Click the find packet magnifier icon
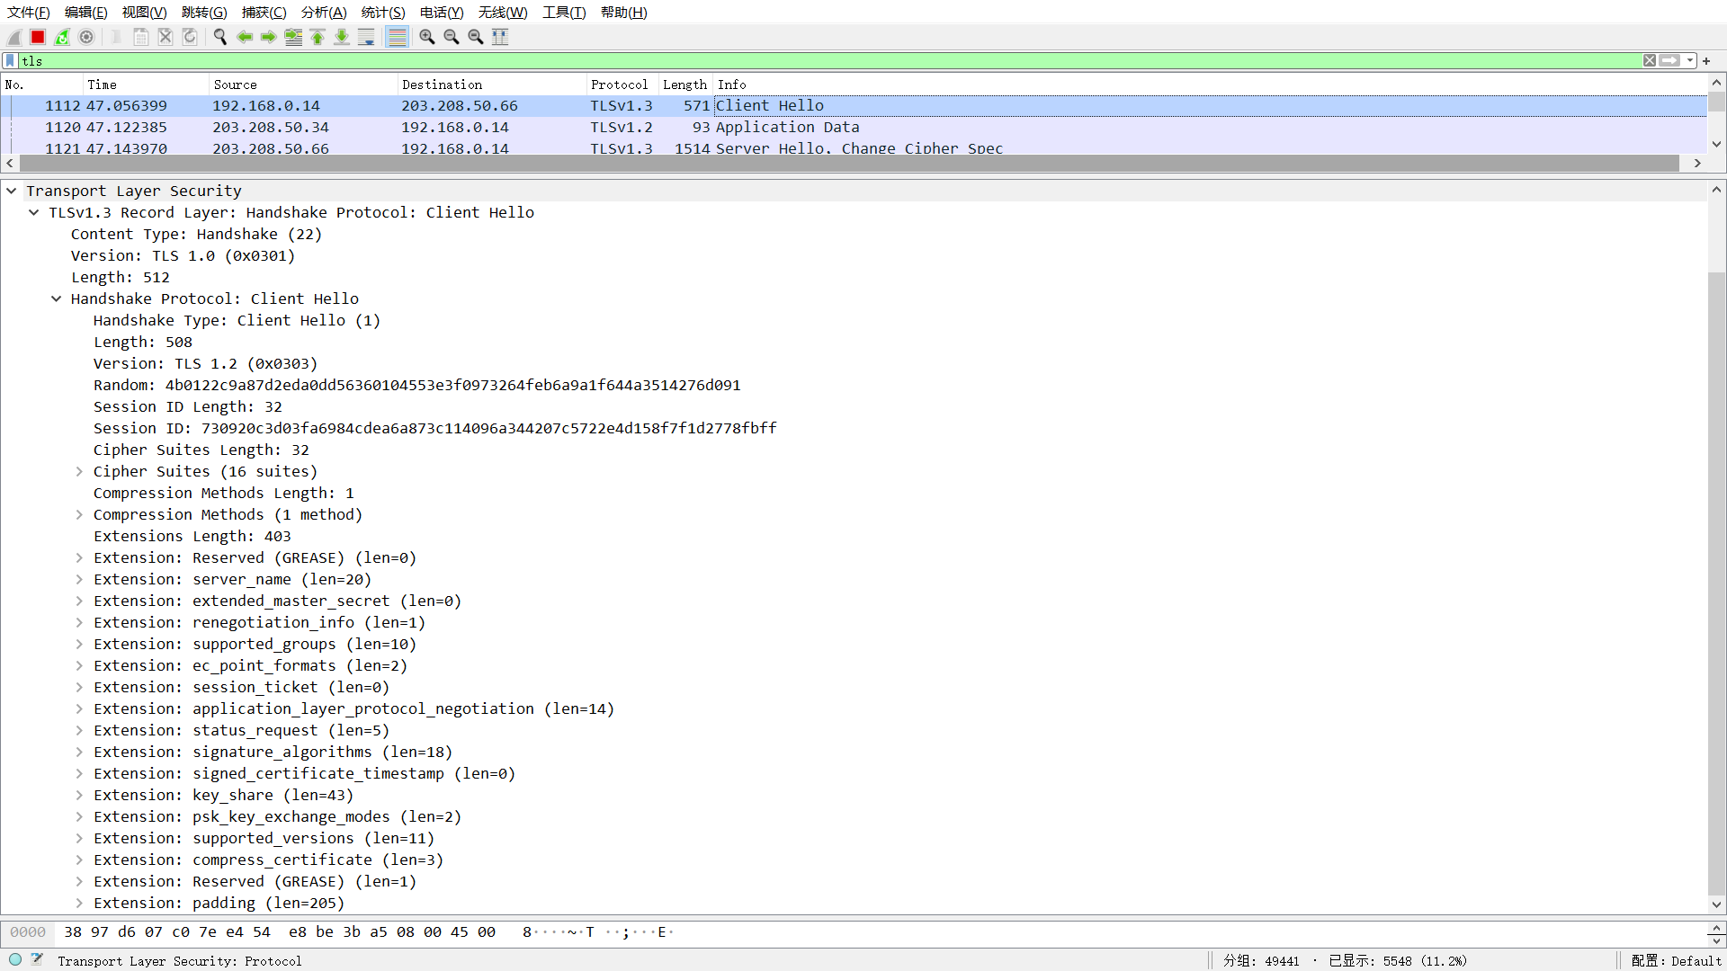Image resolution: width=1727 pixels, height=971 pixels. pyautogui.click(x=220, y=37)
